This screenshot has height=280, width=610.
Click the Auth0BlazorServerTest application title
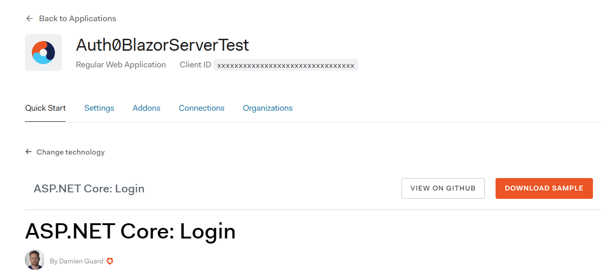pos(162,45)
